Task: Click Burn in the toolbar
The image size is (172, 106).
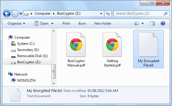Action: [x=82, y=23]
